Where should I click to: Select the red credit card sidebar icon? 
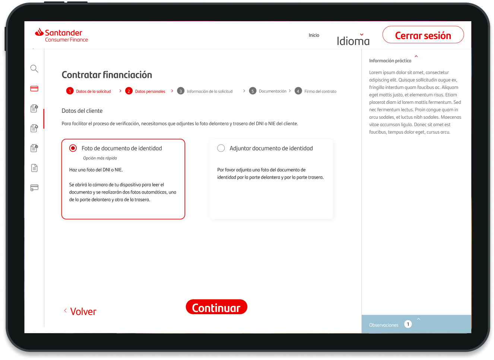[34, 89]
